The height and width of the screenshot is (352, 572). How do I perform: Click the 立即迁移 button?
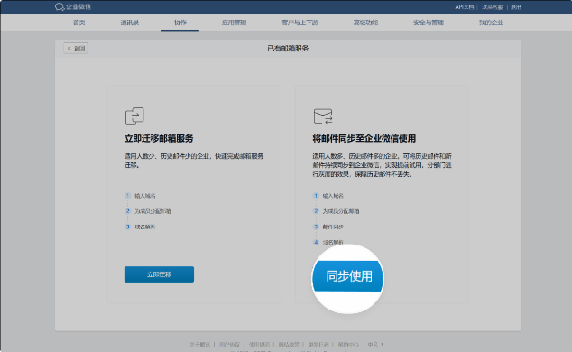tap(159, 274)
